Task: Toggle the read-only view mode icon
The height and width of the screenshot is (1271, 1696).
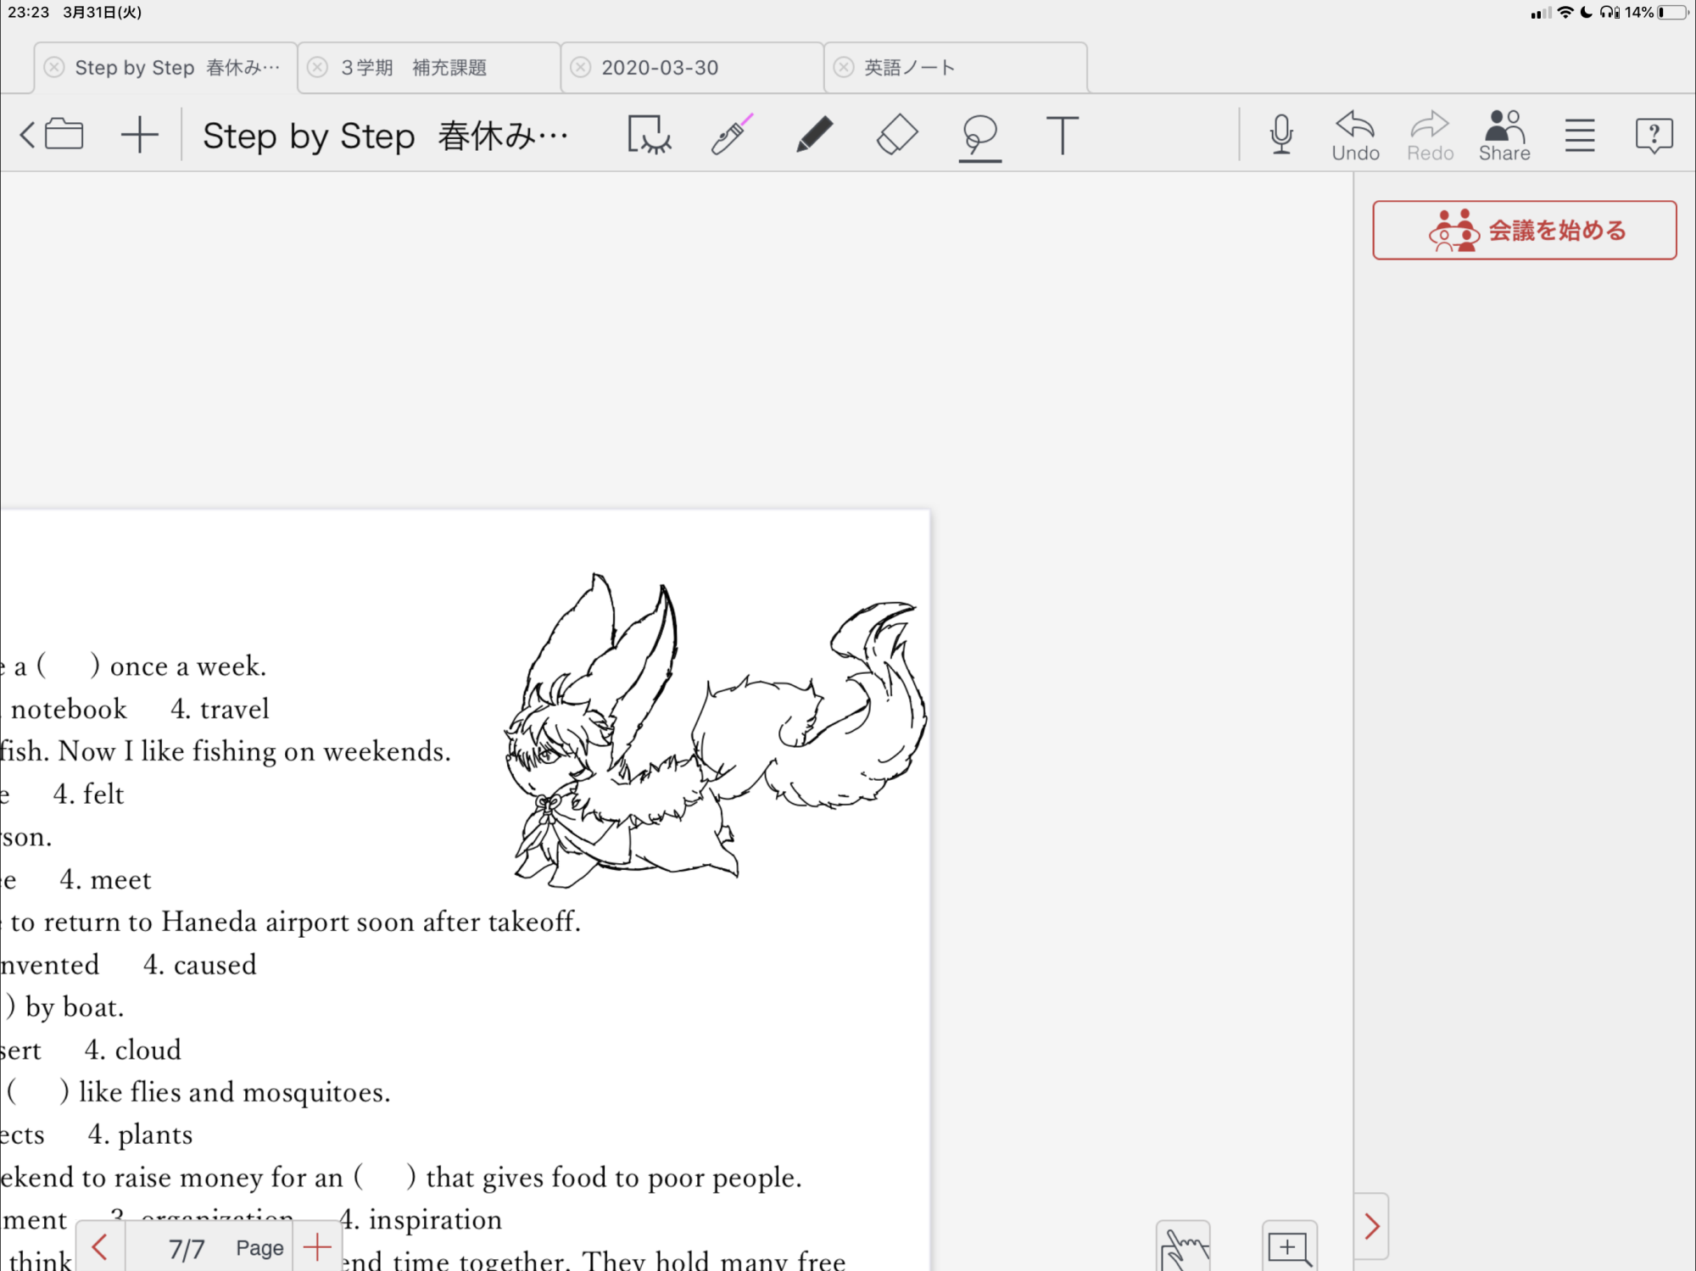Action: pyautogui.click(x=649, y=134)
